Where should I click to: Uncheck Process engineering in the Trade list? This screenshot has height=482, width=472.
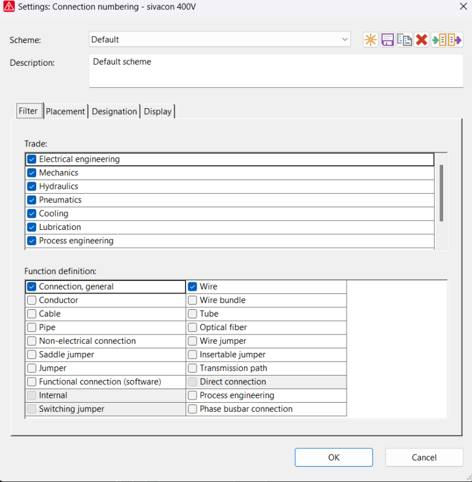pyautogui.click(x=32, y=241)
